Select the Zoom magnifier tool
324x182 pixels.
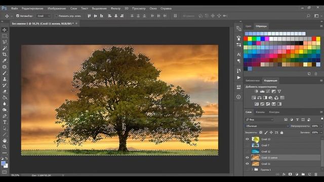pos(5,147)
